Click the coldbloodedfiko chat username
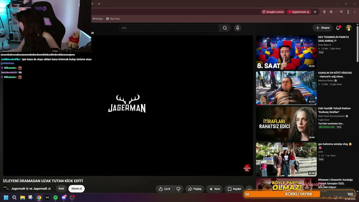This screenshot has height=202, width=359. tap(11, 59)
